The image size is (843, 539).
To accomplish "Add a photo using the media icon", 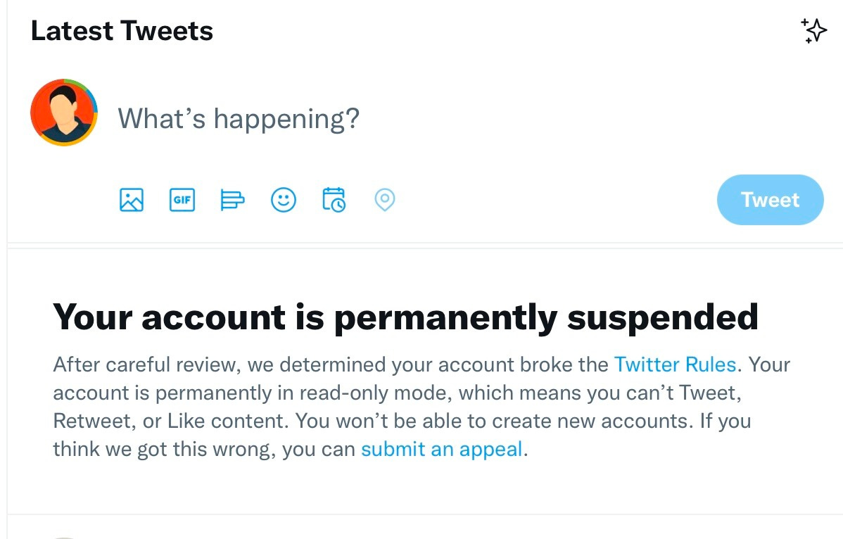I will coord(132,200).
